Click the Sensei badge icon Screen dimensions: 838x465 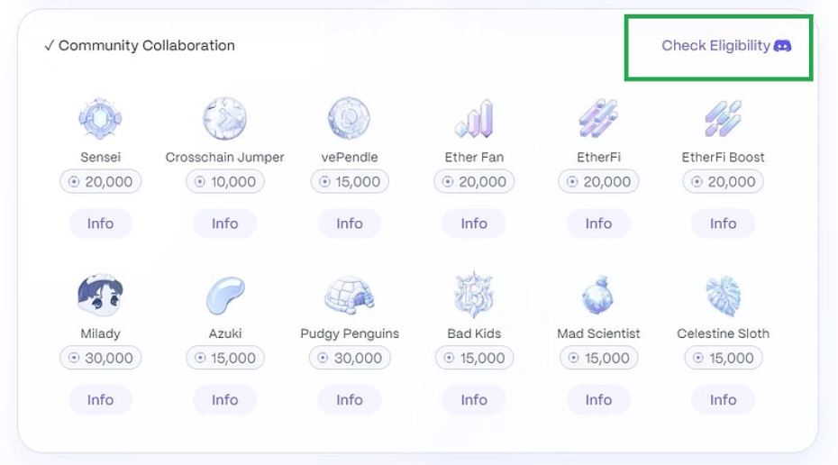point(100,118)
